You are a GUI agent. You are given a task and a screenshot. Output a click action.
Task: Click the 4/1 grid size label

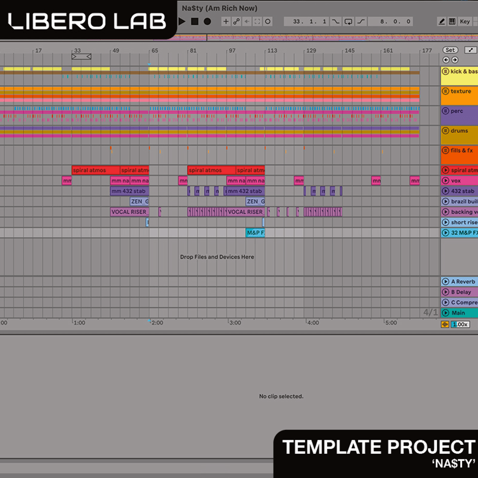[x=431, y=312]
